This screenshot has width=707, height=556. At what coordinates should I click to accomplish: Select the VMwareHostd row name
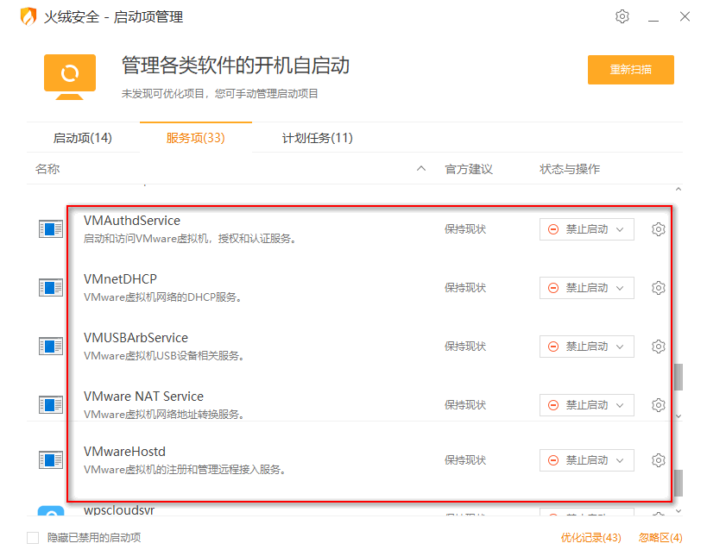tap(124, 452)
